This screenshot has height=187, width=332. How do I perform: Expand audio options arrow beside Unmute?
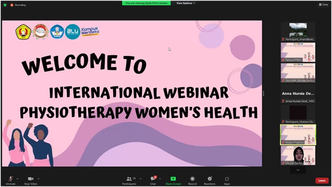click(17, 178)
